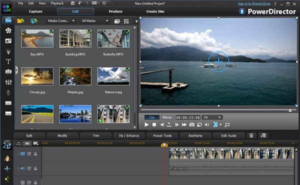The image size is (300, 185).
Task: Click the Keyframe button
Action: point(195,135)
